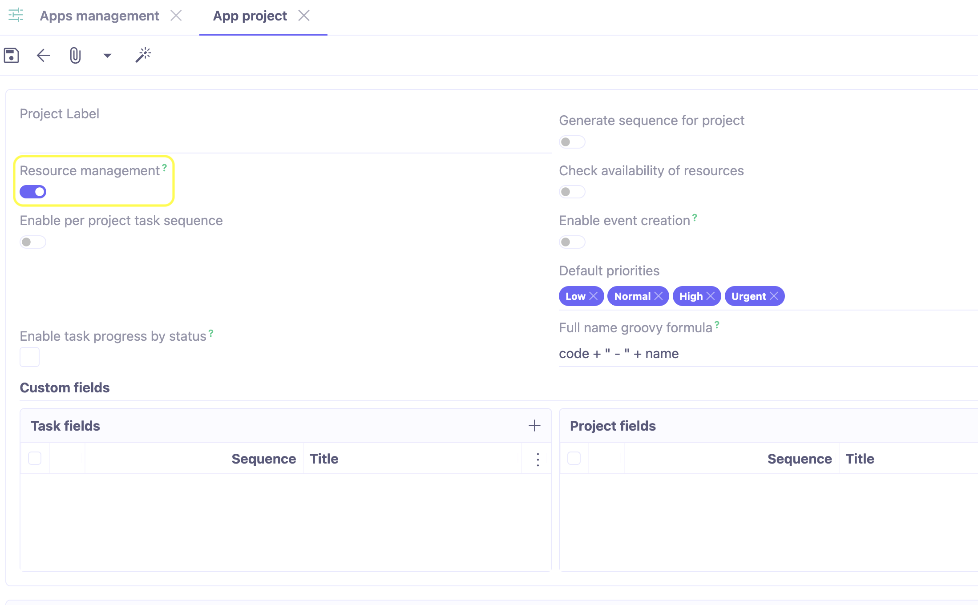Click the Save icon in the toolbar

[11, 55]
